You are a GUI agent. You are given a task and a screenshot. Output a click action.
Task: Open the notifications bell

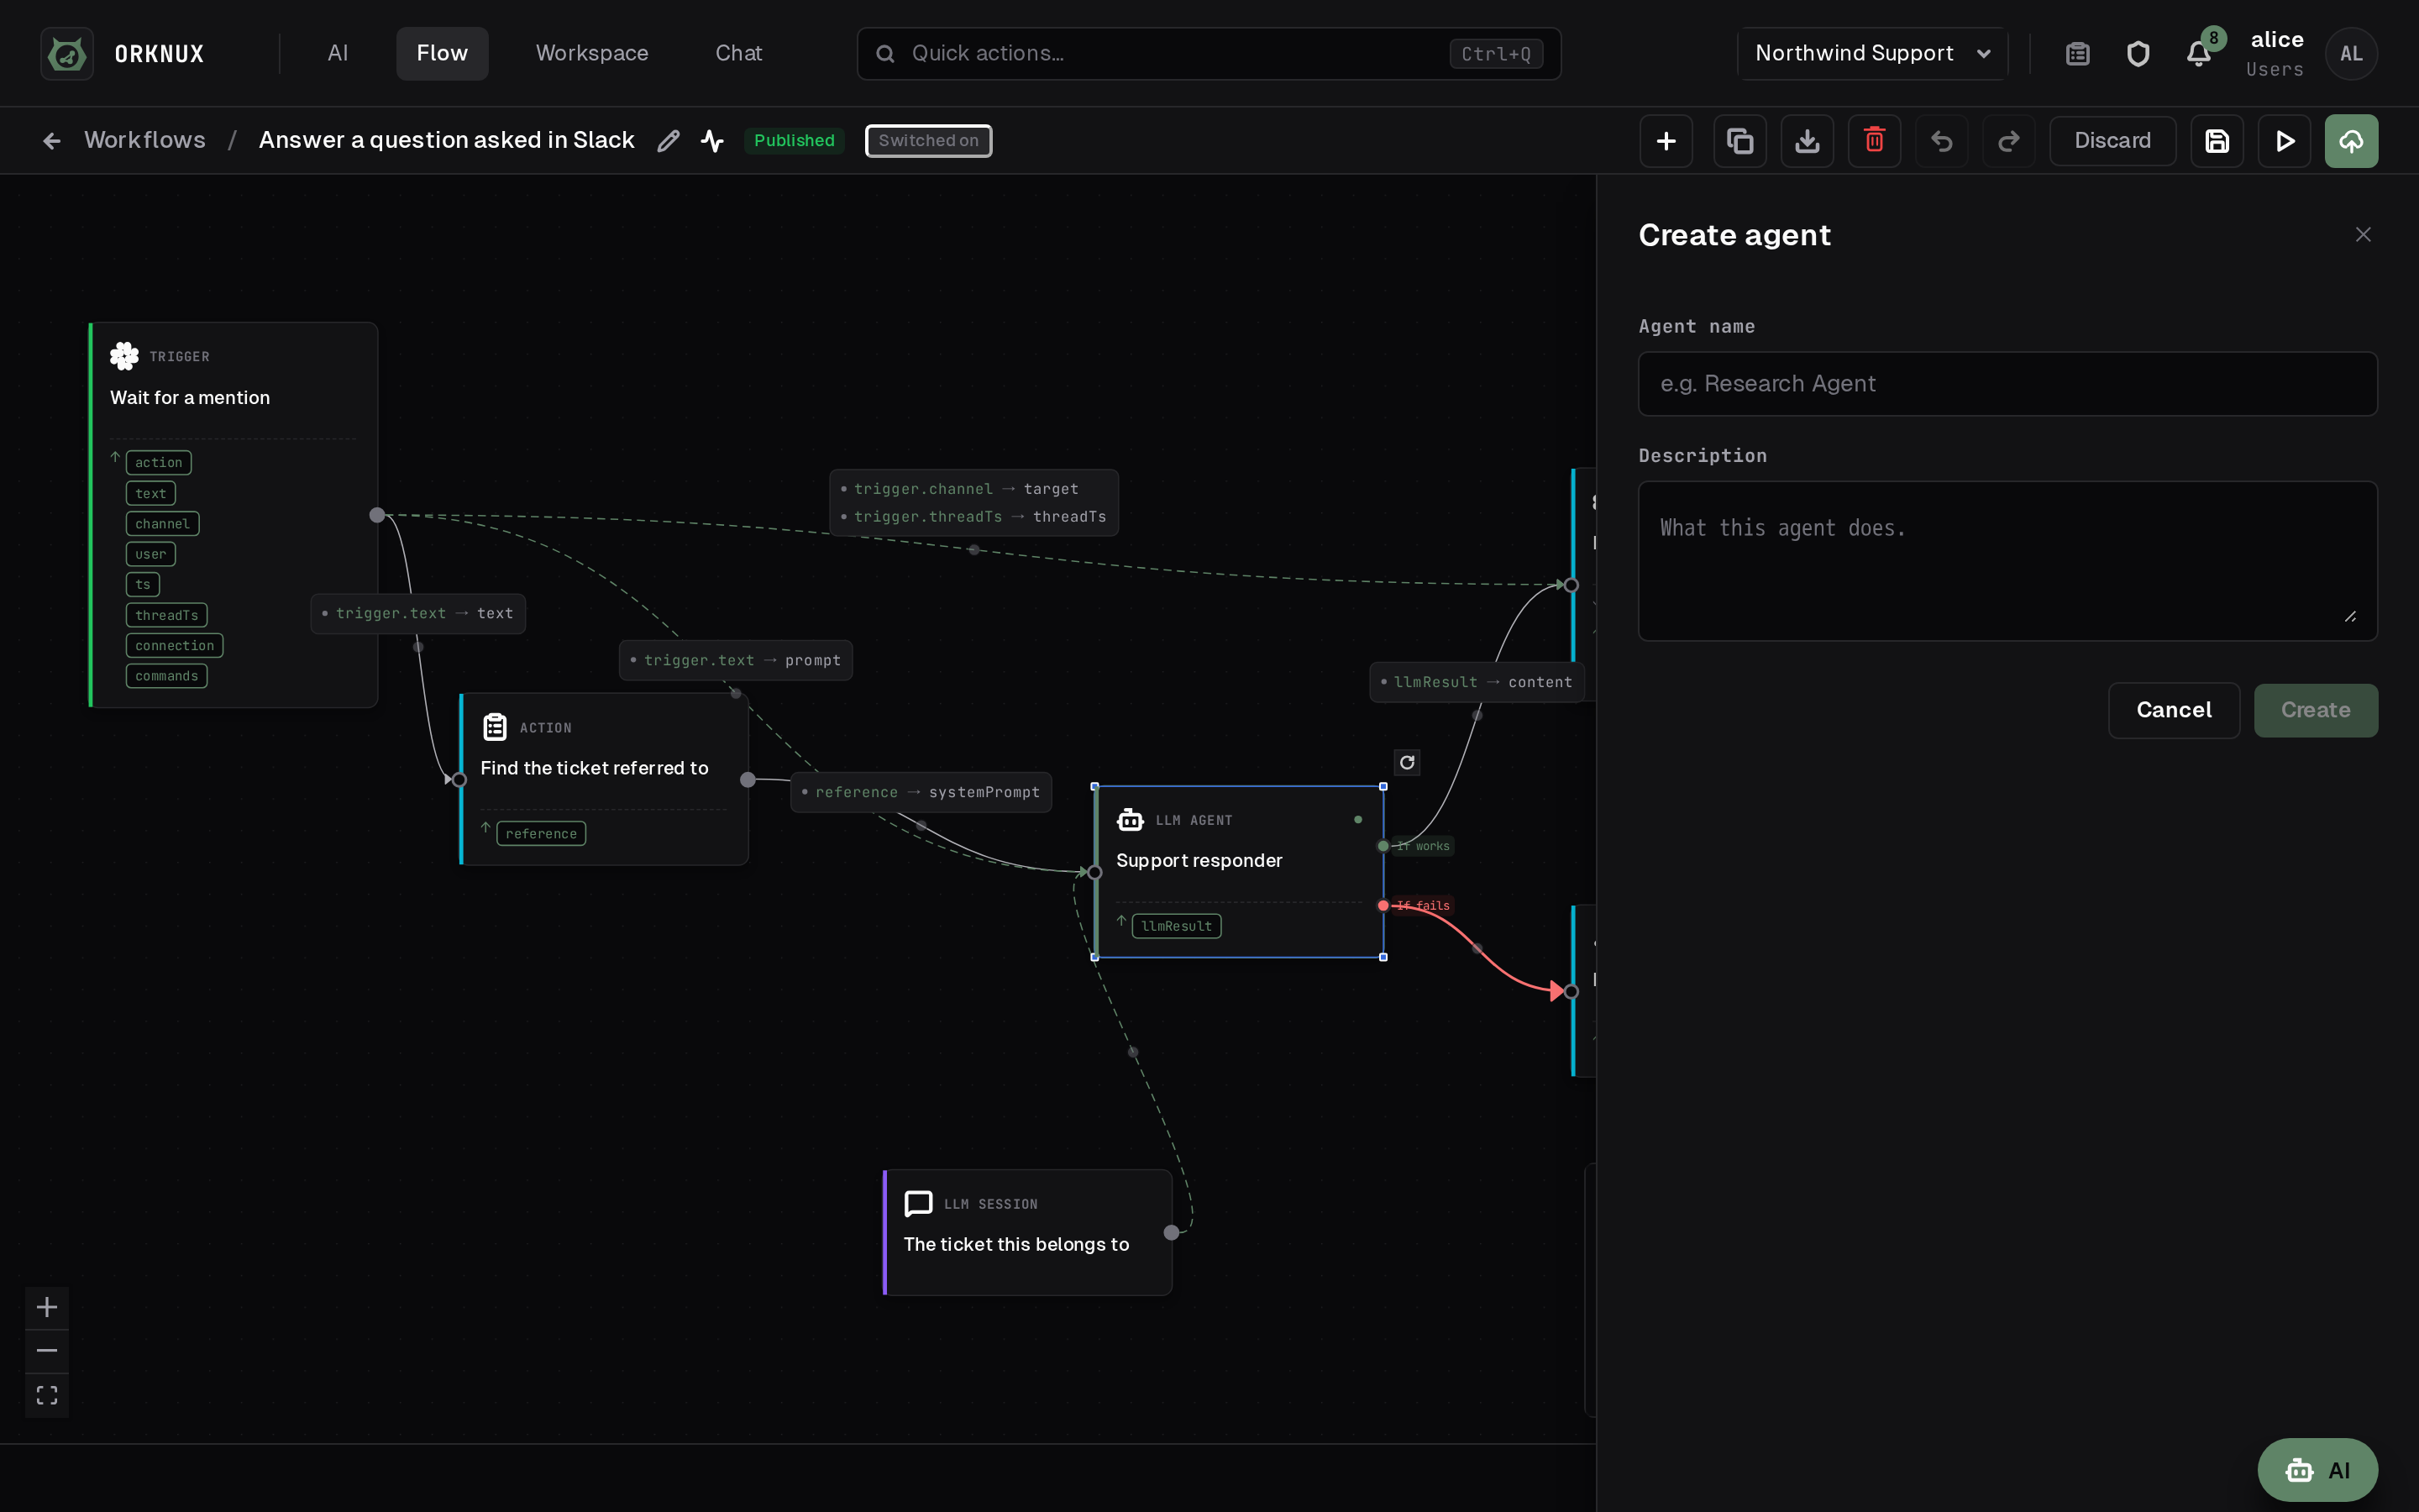pos(2198,54)
